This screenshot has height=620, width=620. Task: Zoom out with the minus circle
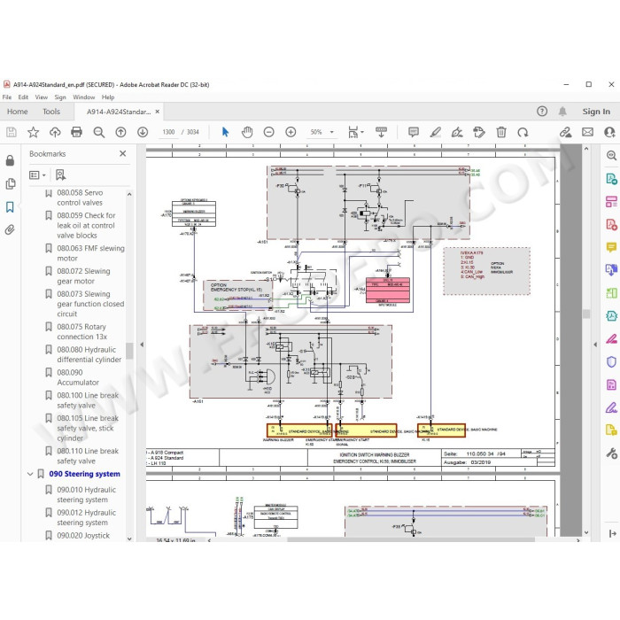click(269, 132)
